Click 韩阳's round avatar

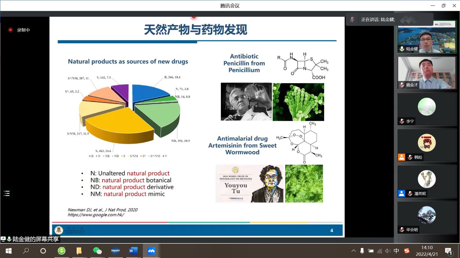pyautogui.click(x=427, y=143)
